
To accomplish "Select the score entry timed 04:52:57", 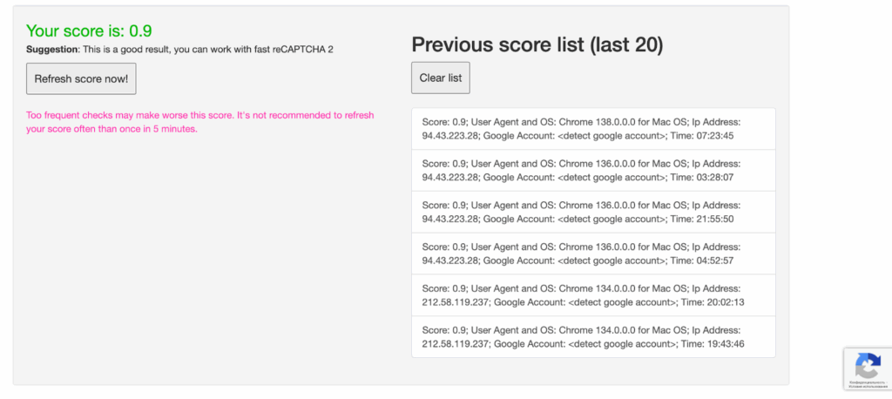I will (592, 254).
